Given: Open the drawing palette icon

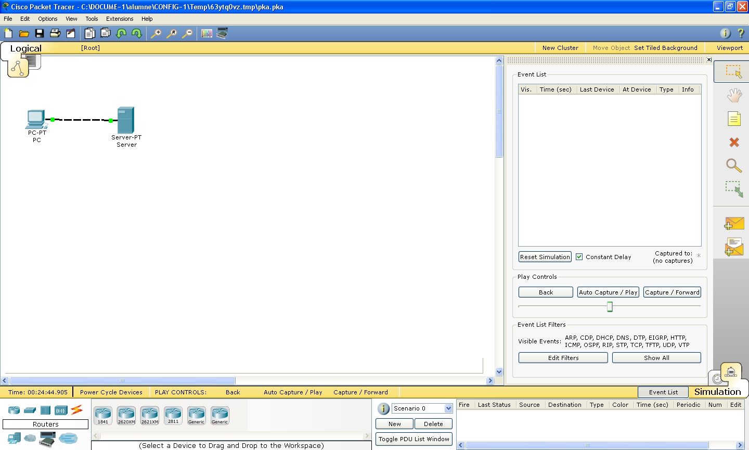Looking at the screenshot, I should pyautogui.click(x=206, y=33).
